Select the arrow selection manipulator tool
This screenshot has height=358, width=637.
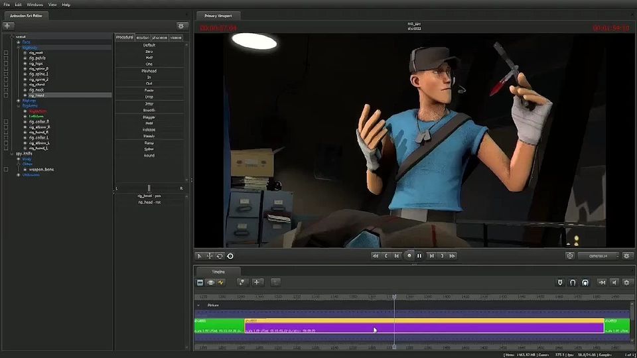(199, 256)
